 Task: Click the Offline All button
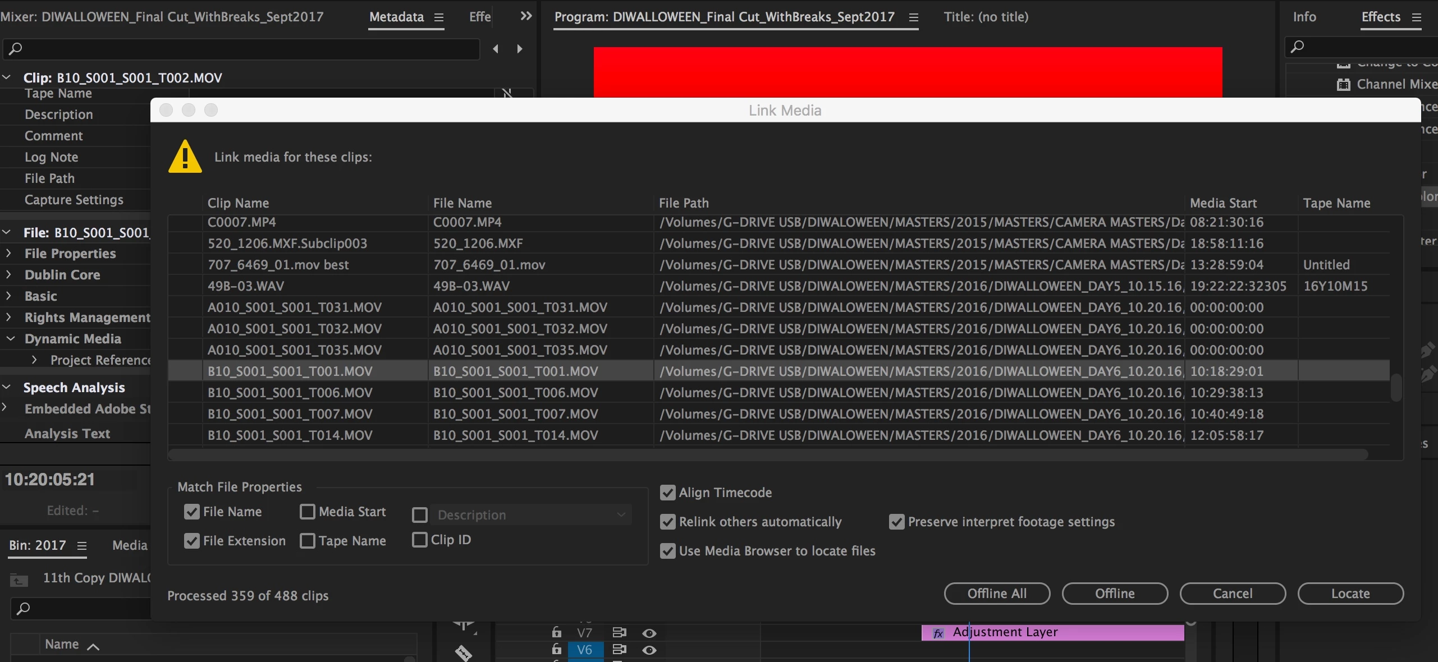pos(996,594)
